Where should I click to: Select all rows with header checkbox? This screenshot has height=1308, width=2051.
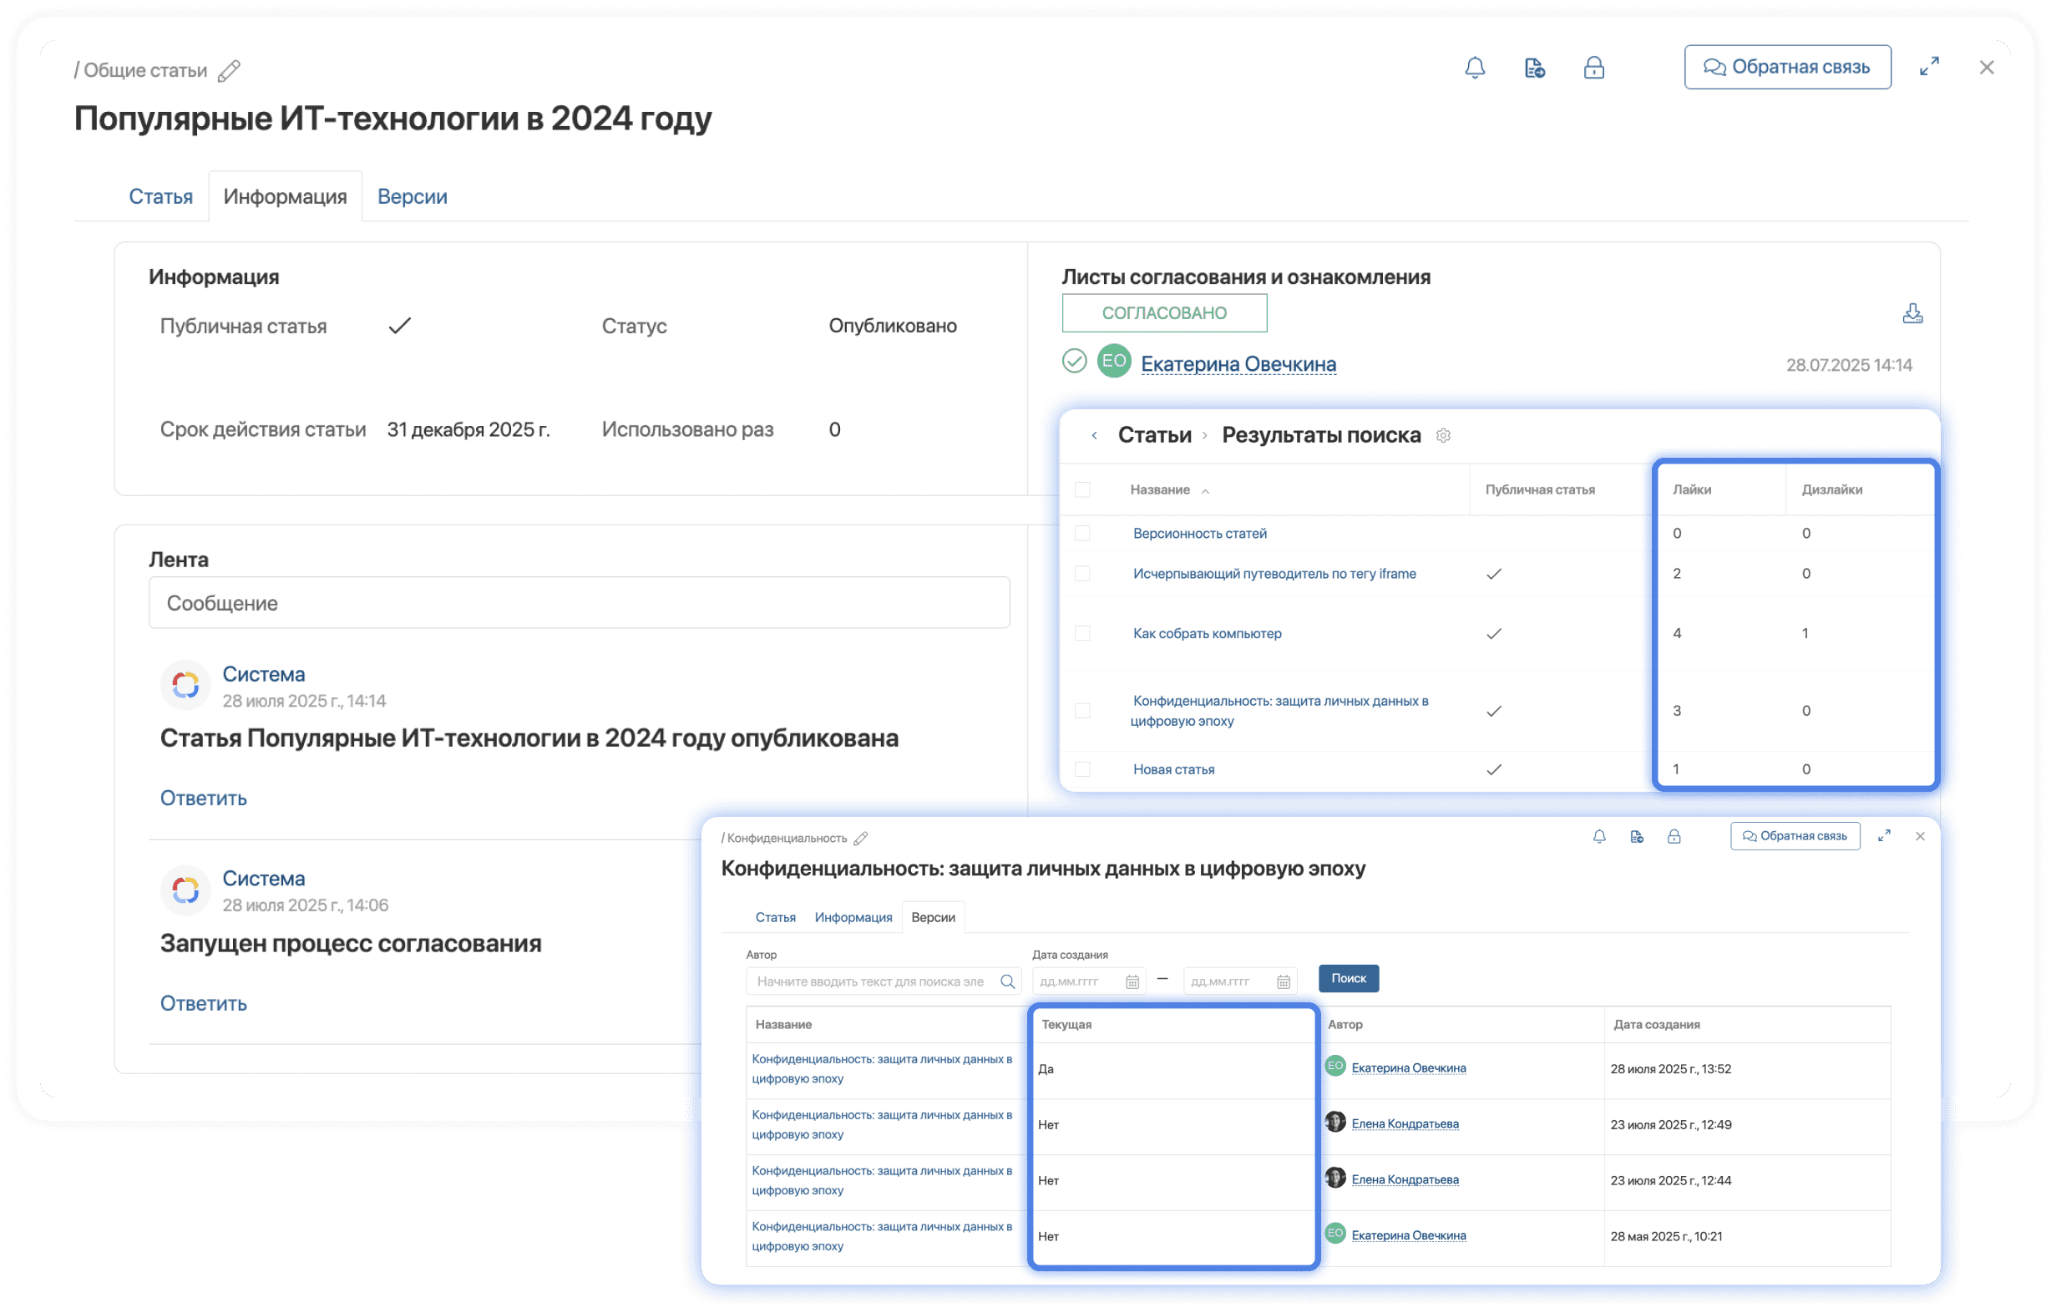[x=1082, y=490]
